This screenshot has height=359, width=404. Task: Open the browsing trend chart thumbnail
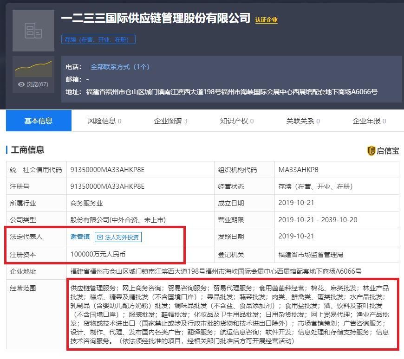pos(33,68)
